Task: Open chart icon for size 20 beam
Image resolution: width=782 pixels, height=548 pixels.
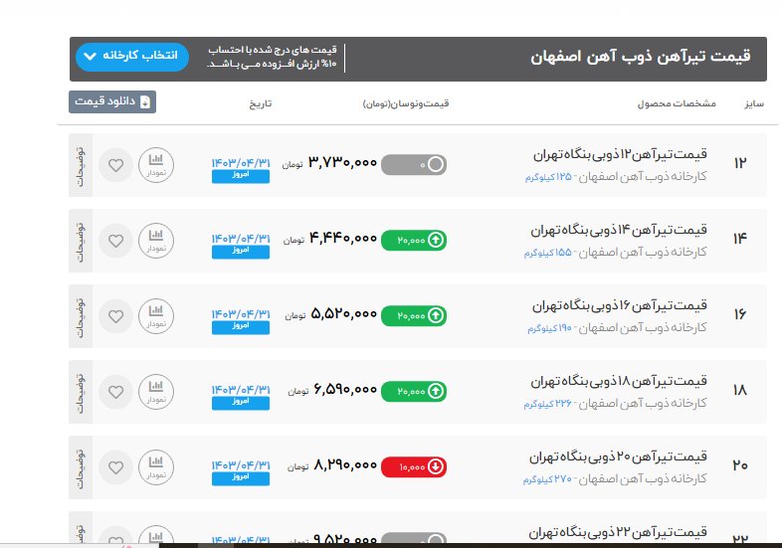Action: (x=155, y=466)
